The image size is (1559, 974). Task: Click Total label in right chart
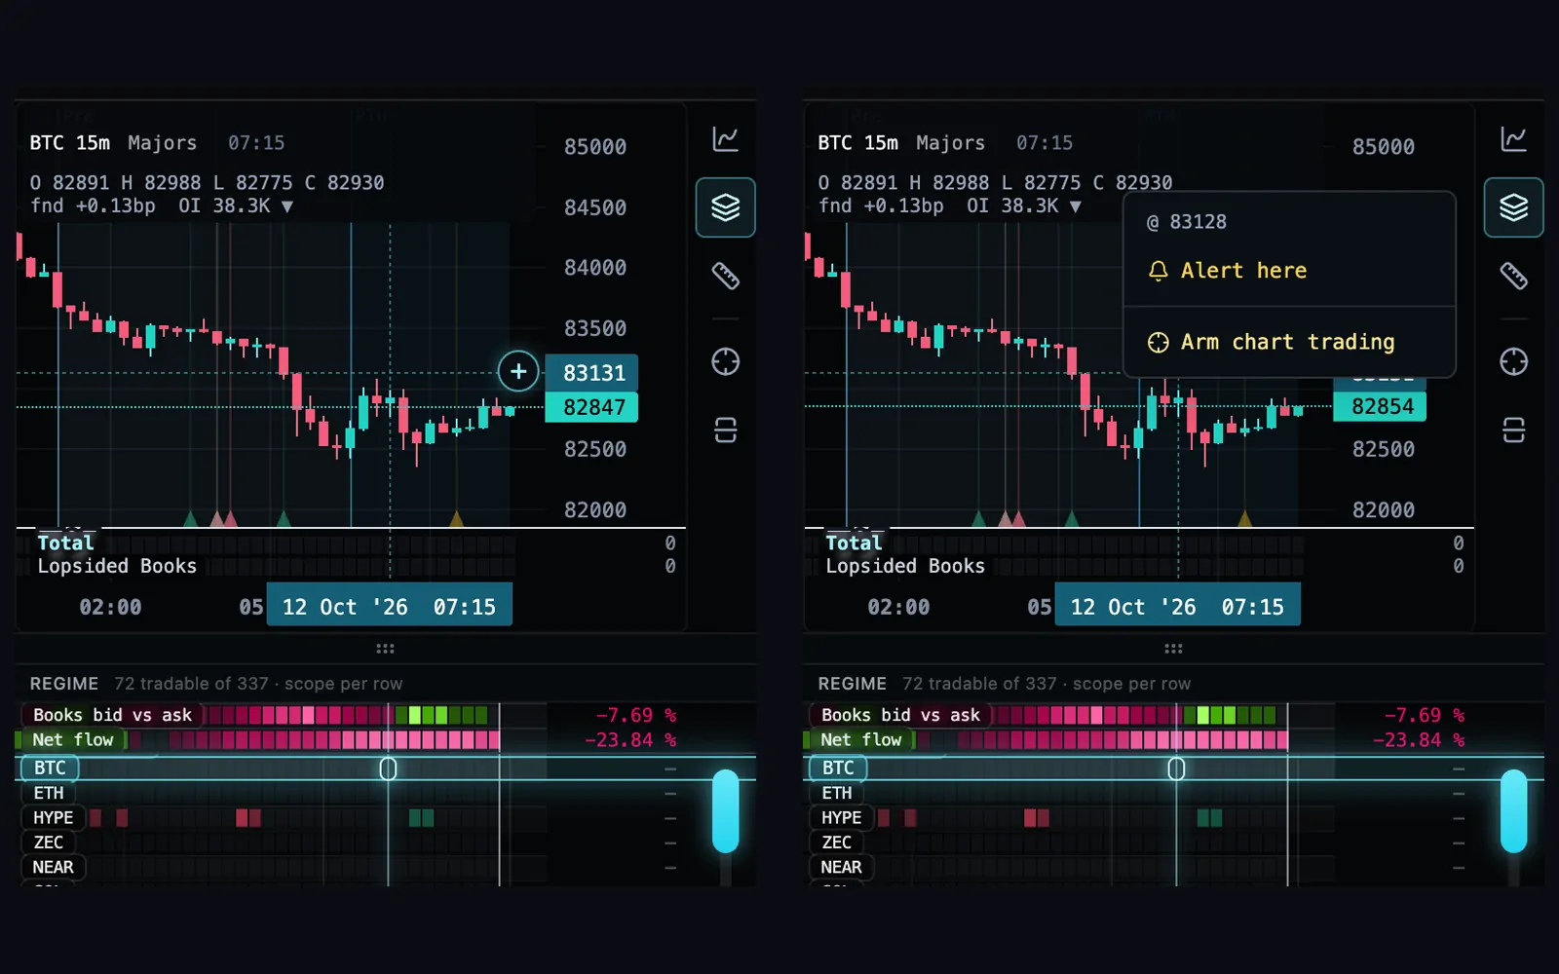click(854, 543)
